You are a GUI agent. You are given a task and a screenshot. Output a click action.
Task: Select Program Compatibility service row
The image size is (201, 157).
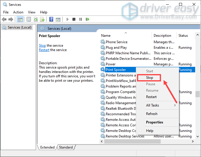click(x=118, y=92)
